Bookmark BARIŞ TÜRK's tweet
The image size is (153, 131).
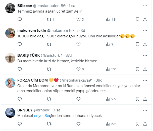point(137,69)
